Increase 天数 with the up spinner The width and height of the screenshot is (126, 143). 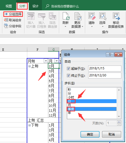pyautogui.click(x=119, y=122)
